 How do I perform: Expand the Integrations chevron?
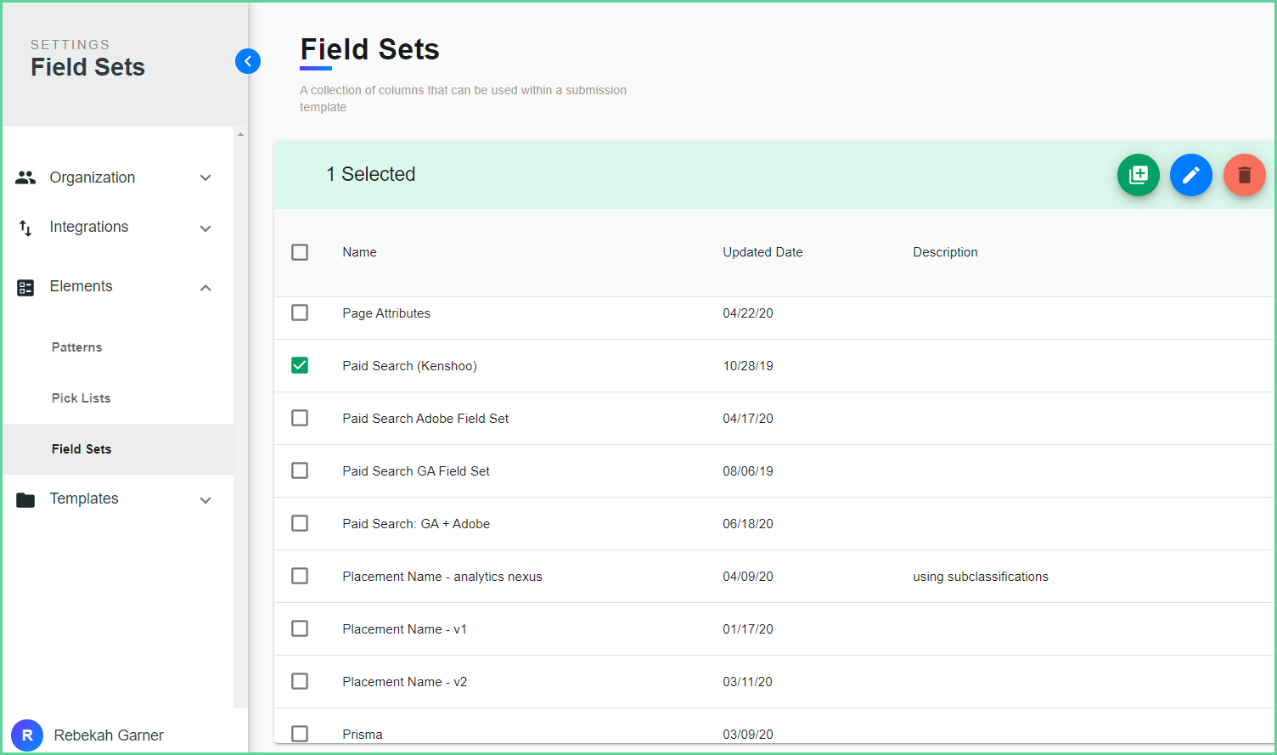[x=205, y=228]
